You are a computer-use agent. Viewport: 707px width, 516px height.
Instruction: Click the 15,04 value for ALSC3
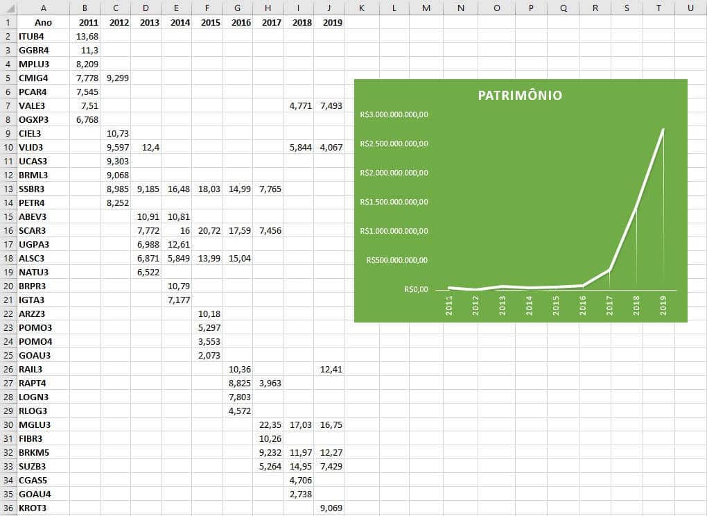pyautogui.click(x=238, y=259)
